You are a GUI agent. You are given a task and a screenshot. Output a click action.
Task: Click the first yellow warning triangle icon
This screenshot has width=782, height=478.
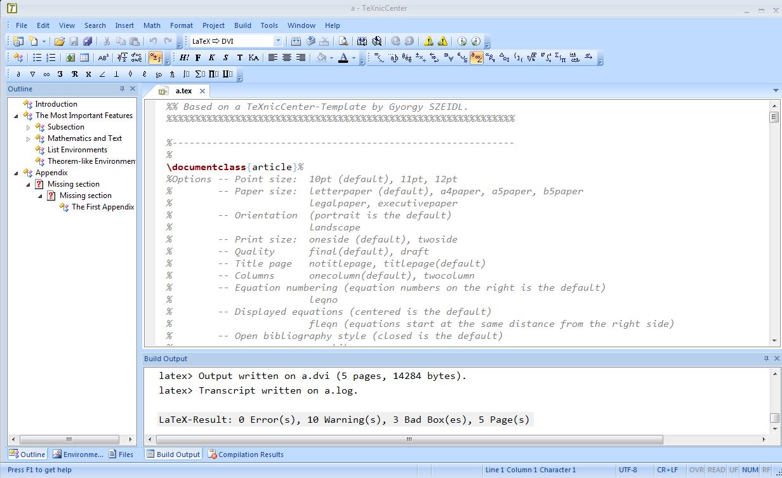pyautogui.click(x=428, y=41)
